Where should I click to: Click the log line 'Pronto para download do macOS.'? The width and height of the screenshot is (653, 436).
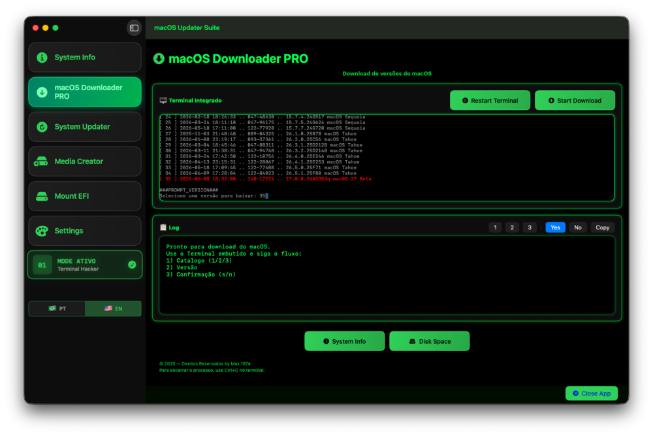[218, 246]
